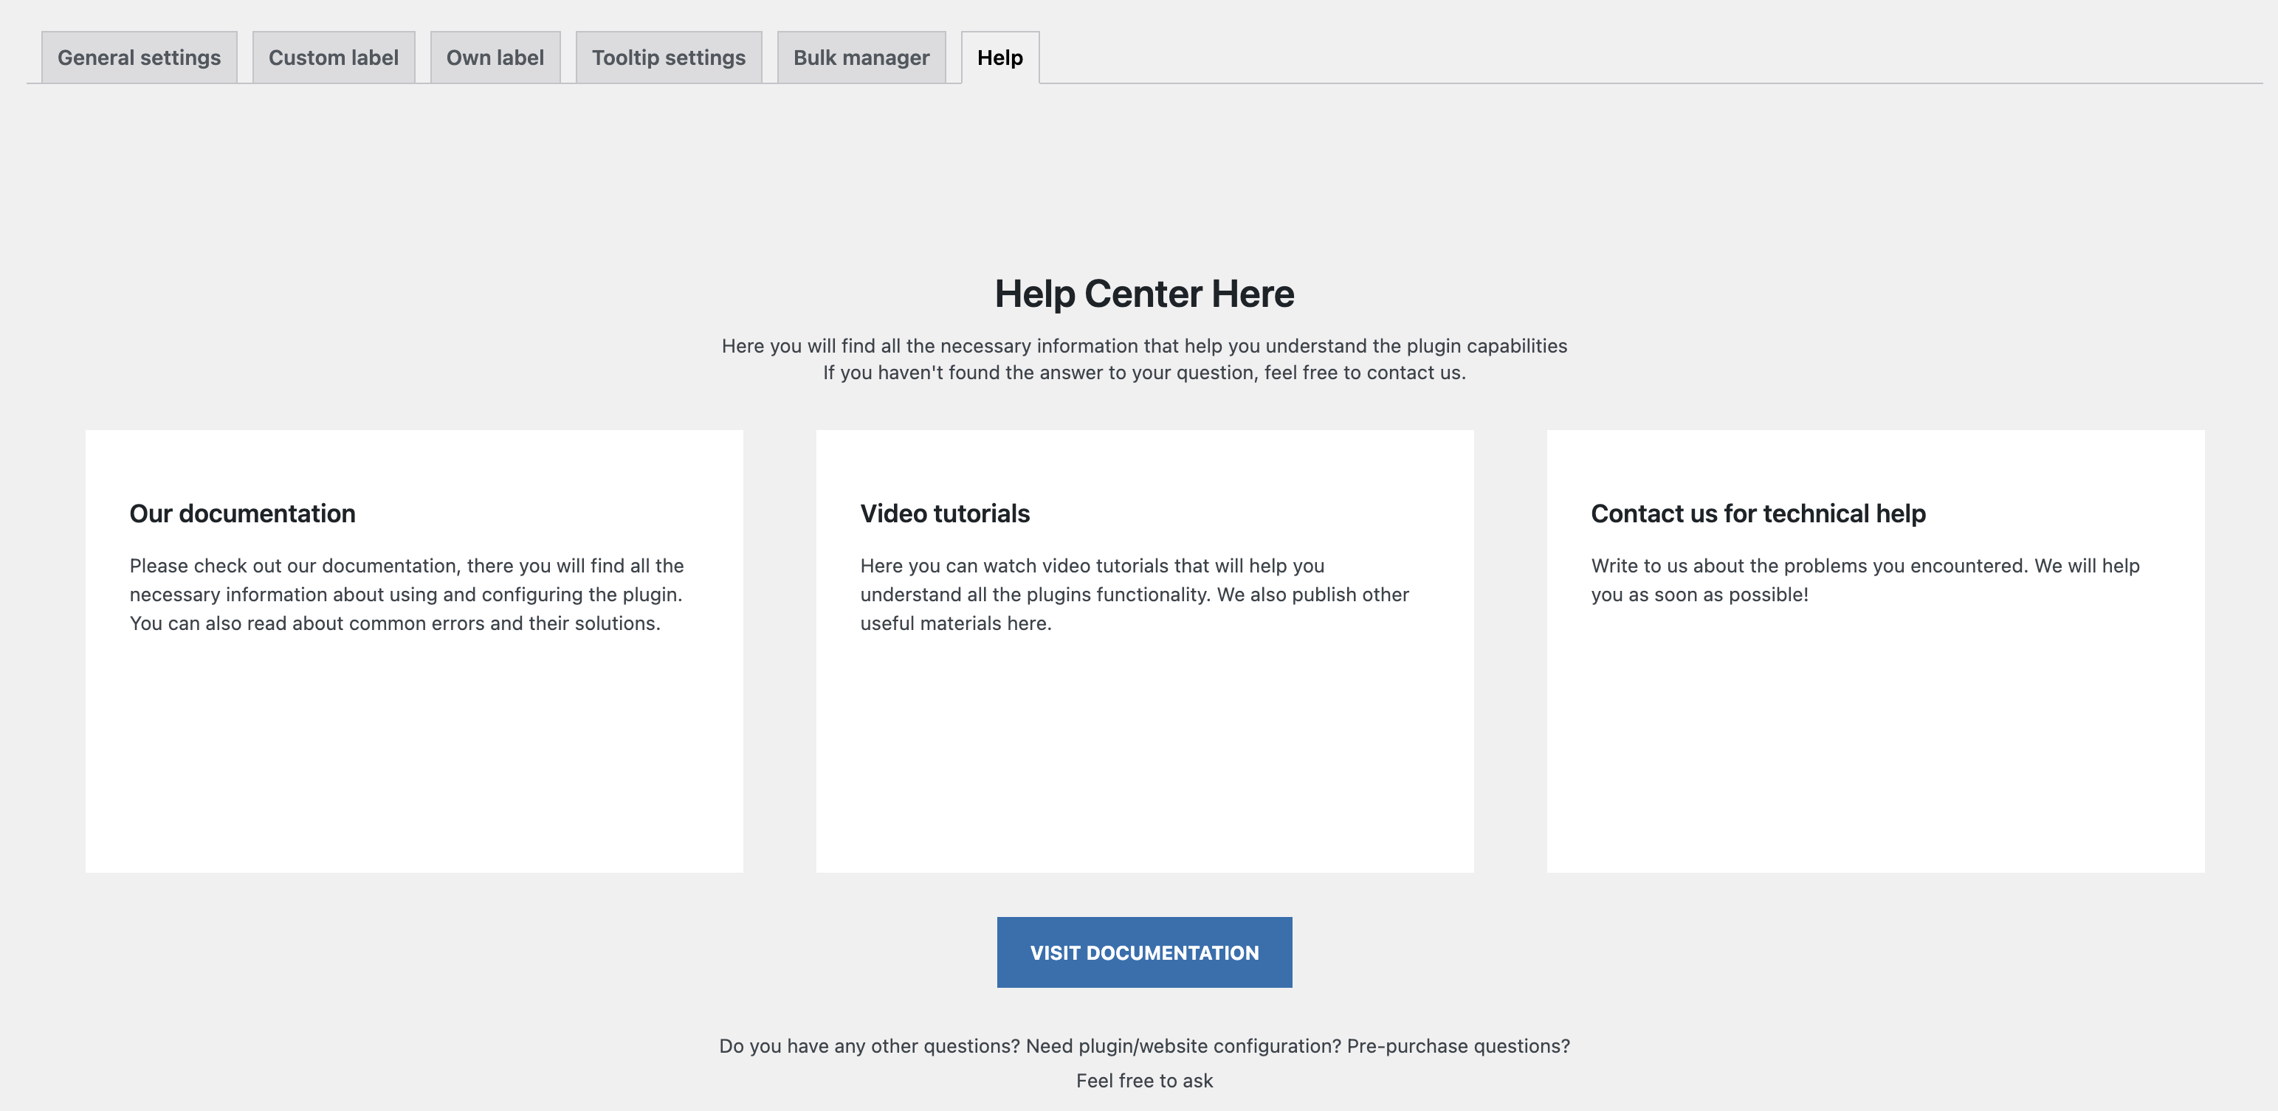This screenshot has width=2278, height=1111.
Task: Click the 'Here you can watch video tutorials' paragraph
Action: (1135, 594)
